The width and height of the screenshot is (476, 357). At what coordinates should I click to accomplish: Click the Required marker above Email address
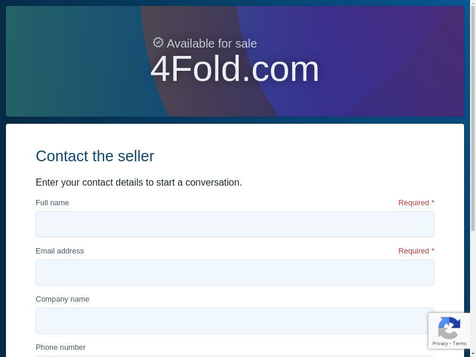[416, 250]
